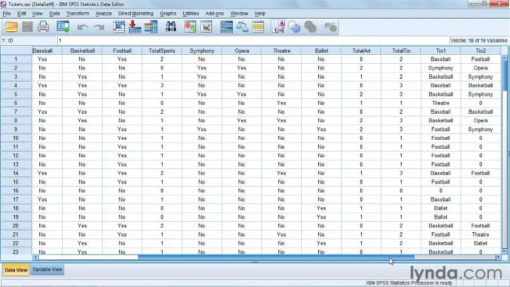
Task: Select the TotalSports column header
Action: point(162,51)
